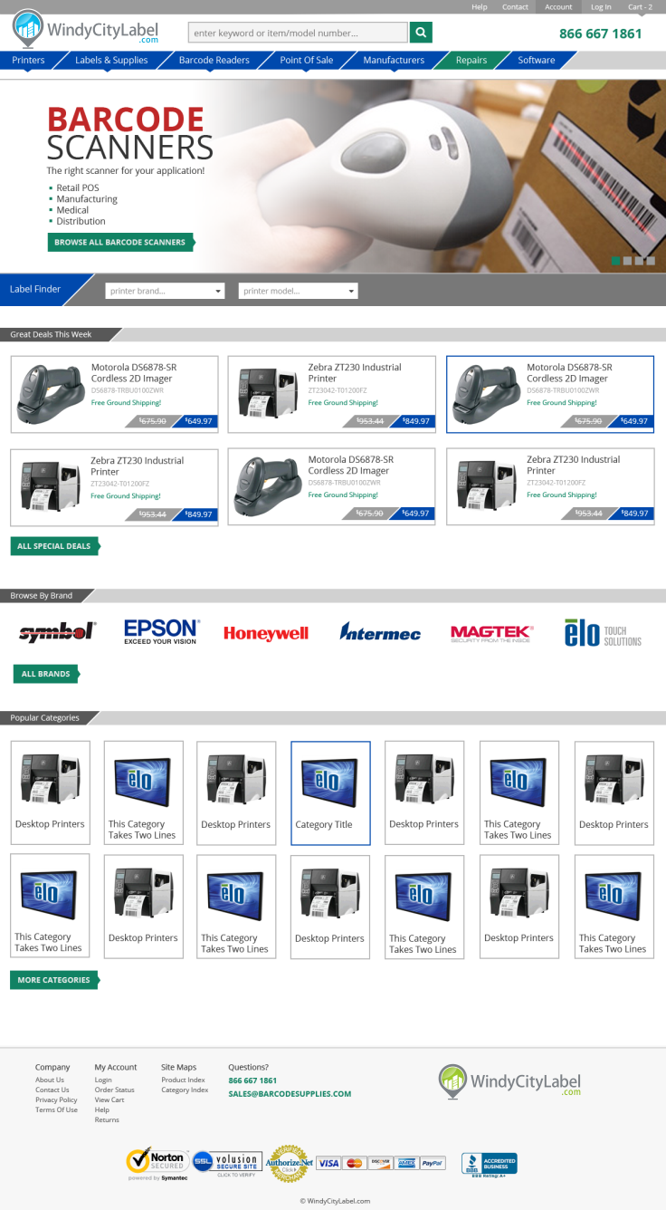This screenshot has width=666, height=1210.
Task: Click Returns footer link
Action: coord(107,1119)
